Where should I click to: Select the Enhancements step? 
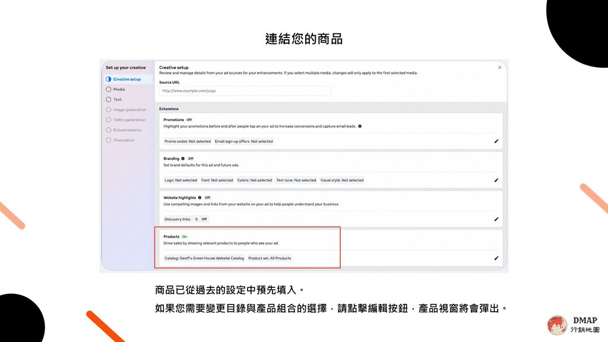[123, 130]
